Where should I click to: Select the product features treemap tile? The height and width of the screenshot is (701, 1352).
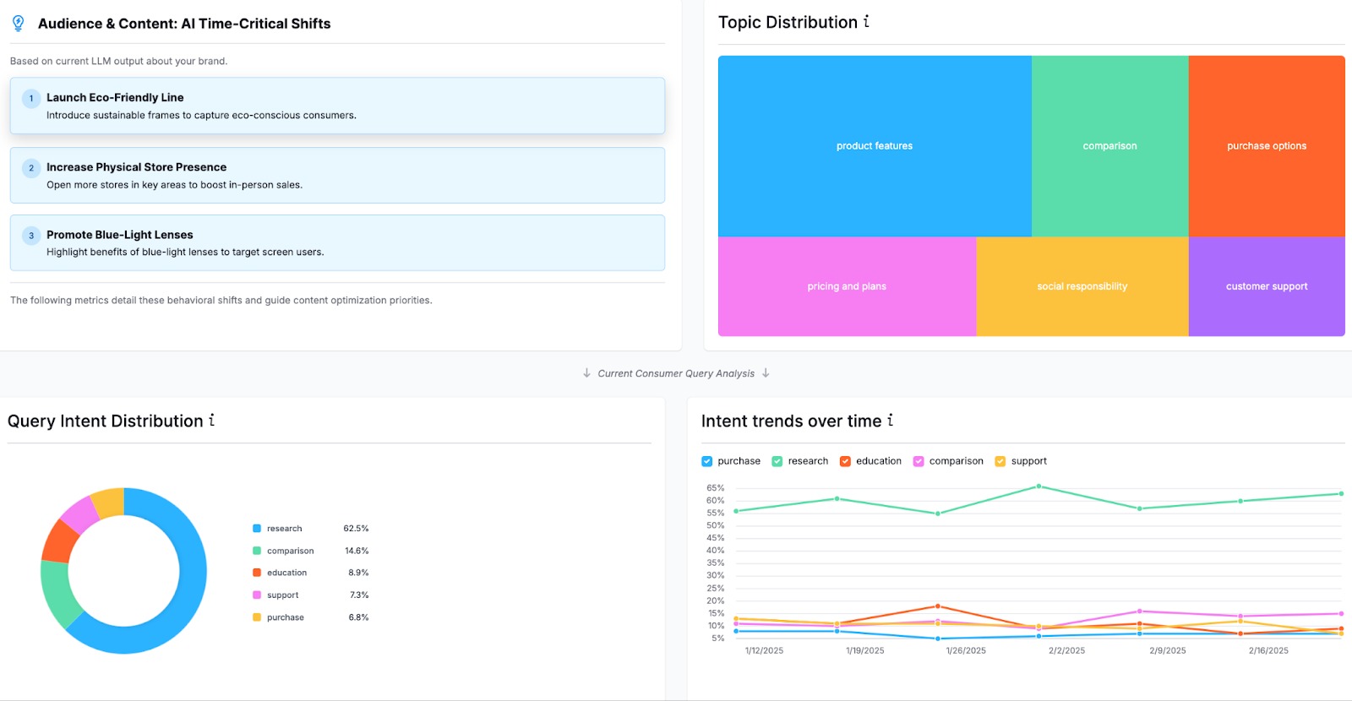(x=875, y=146)
